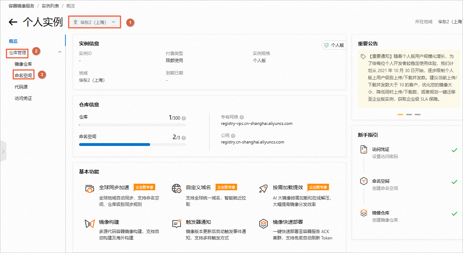Screen dimensions: 463x253
Task: Select the first announcement carousel dot
Action: pyautogui.click(x=400, y=115)
